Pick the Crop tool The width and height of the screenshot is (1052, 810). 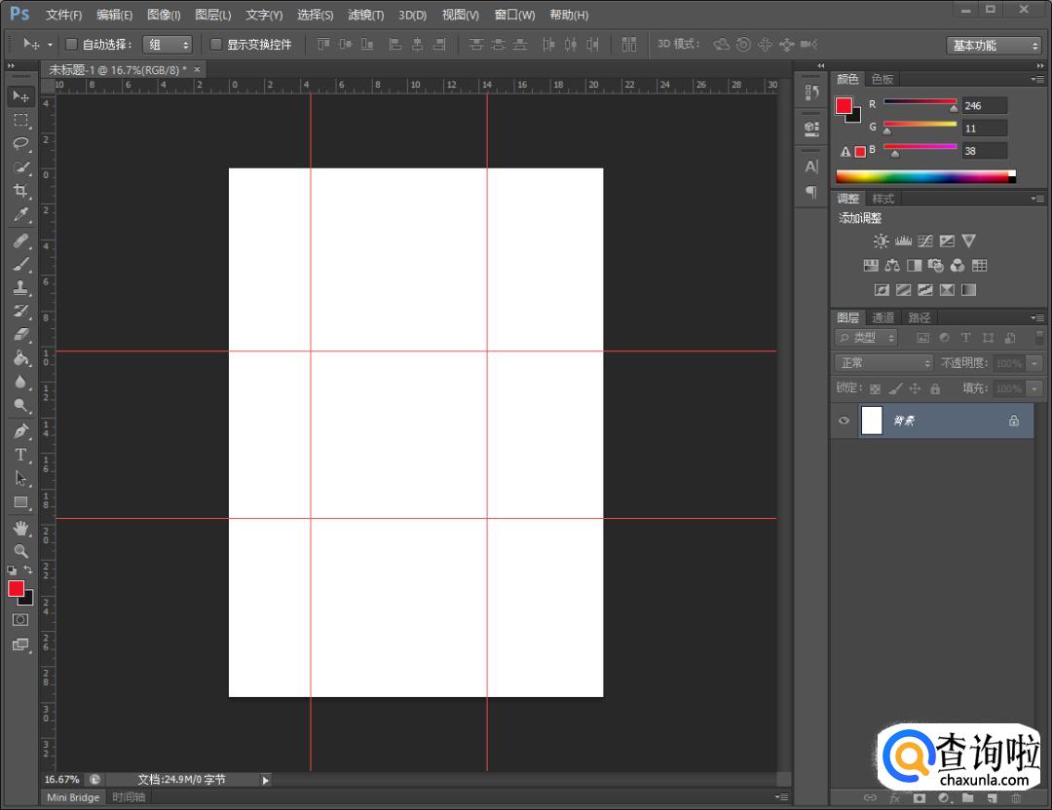[20, 191]
